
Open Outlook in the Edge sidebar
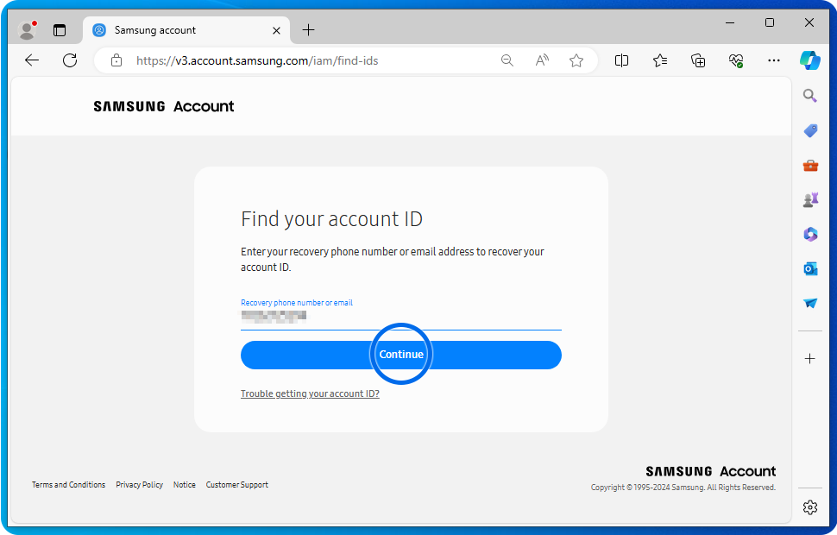809,269
